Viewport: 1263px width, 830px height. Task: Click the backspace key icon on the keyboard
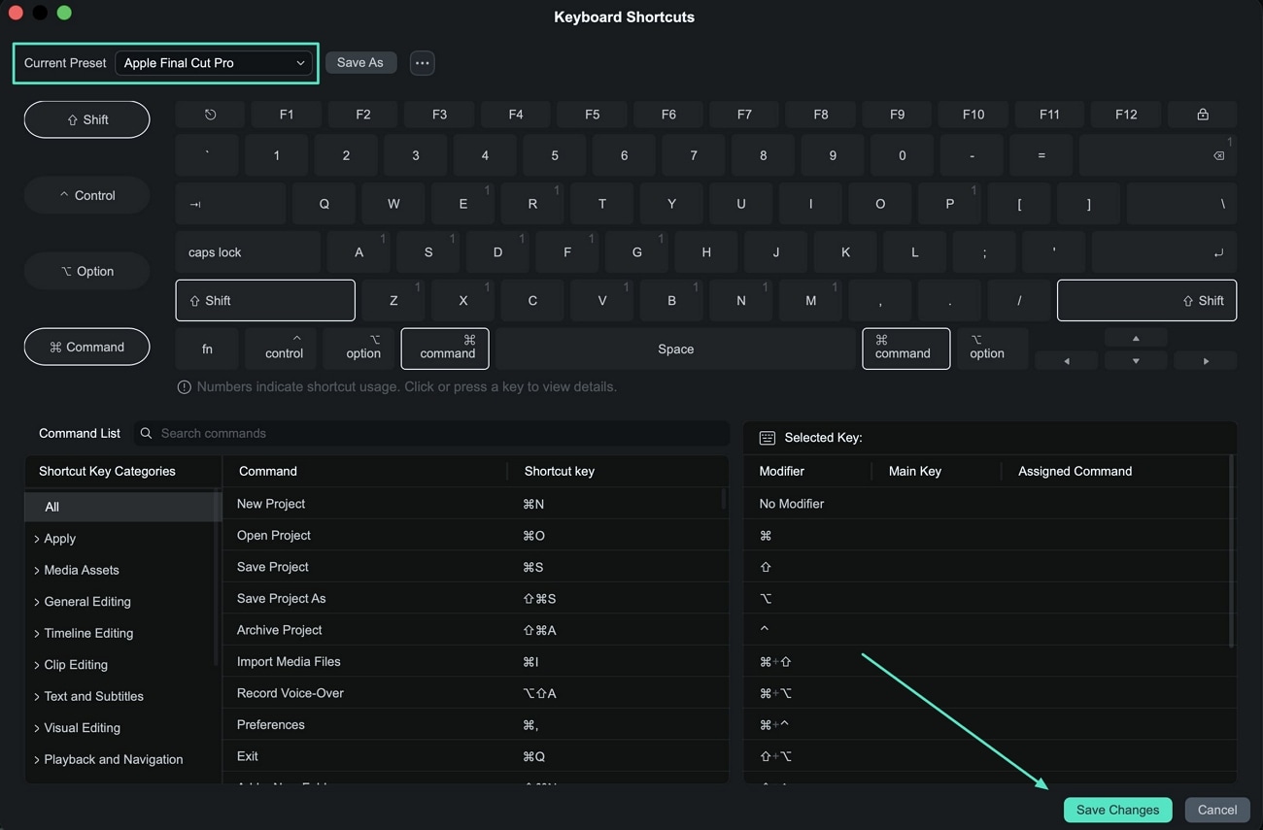[1218, 155]
